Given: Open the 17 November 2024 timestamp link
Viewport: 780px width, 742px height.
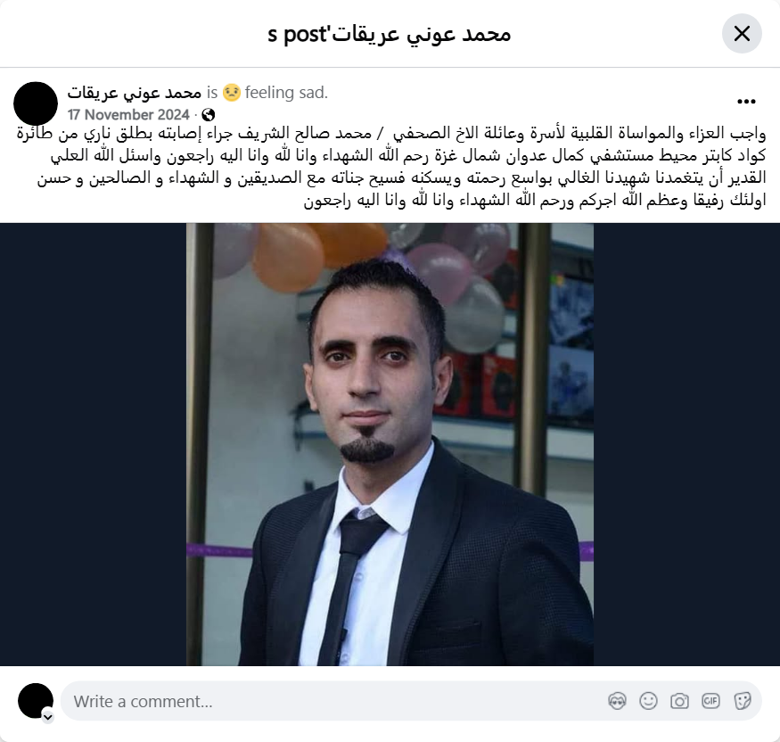Looking at the screenshot, I should tap(128, 115).
